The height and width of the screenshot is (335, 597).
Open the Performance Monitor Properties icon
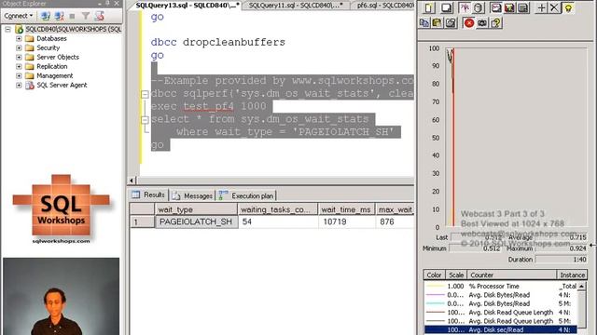451,23
